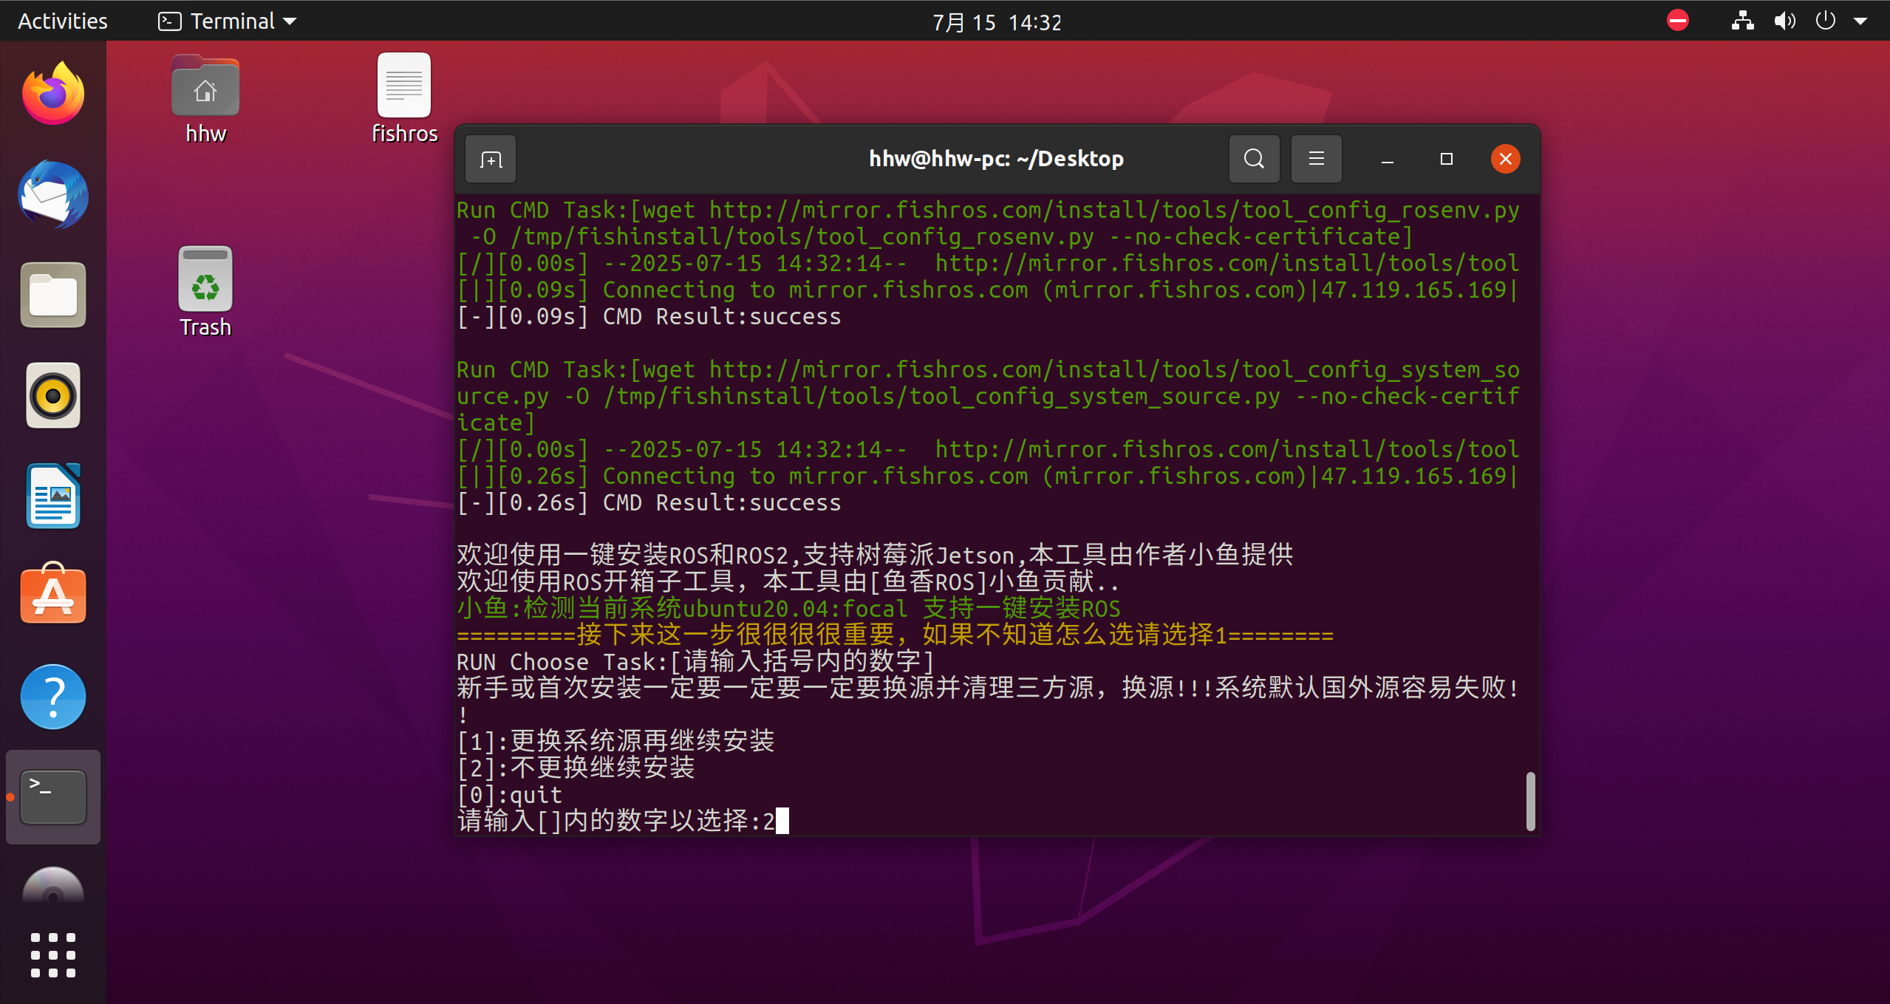Click the [|][0.26s] Connecting to mirror.fishros.com line
The width and height of the screenshot is (1890, 1004).
(x=988, y=476)
